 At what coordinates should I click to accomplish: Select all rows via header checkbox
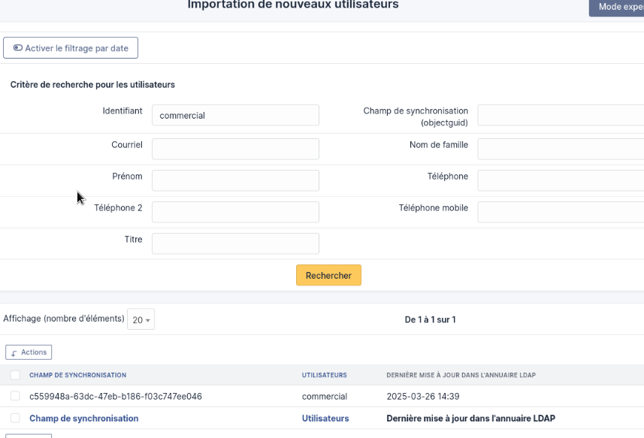pyautogui.click(x=15, y=375)
